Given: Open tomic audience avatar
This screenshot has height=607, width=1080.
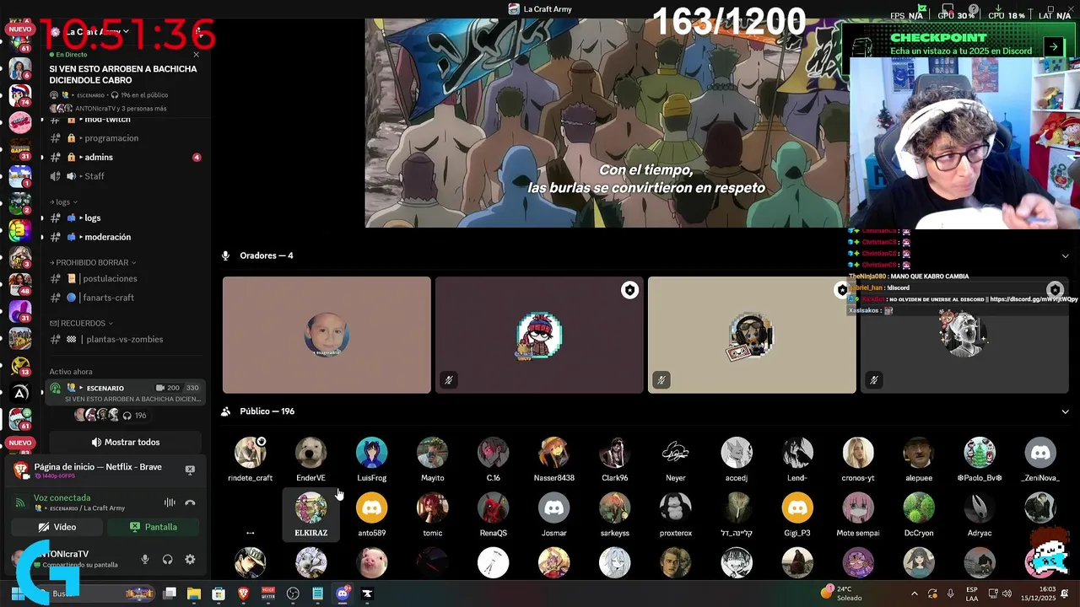Looking at the screenshot, I should 432,508.
